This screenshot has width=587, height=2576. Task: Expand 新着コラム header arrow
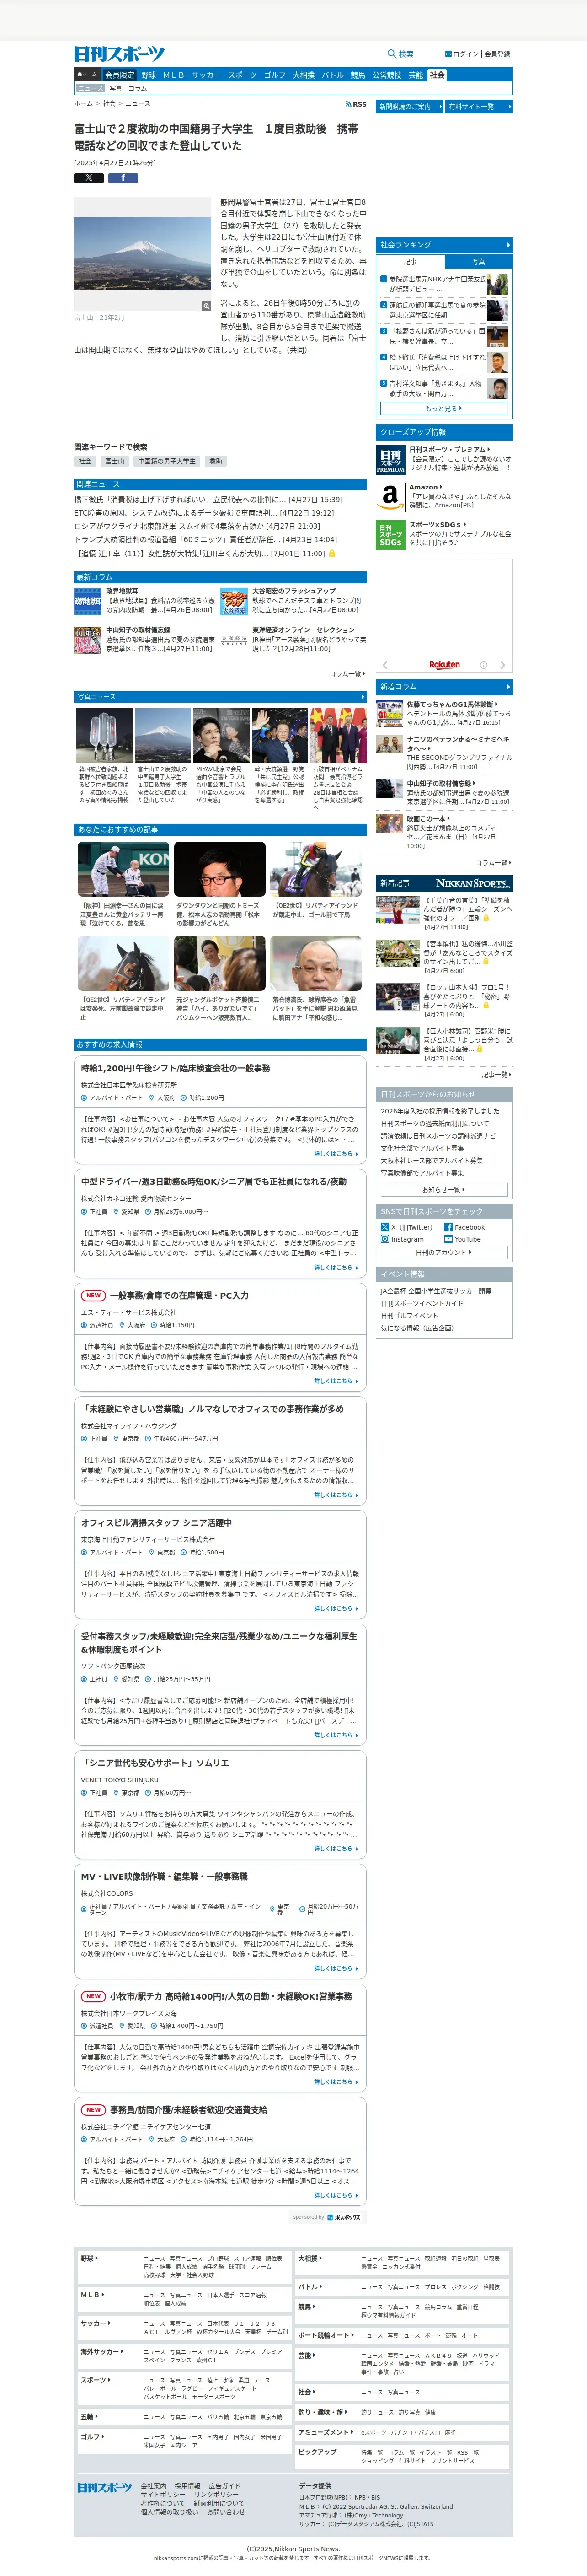(x=508, y=687)
